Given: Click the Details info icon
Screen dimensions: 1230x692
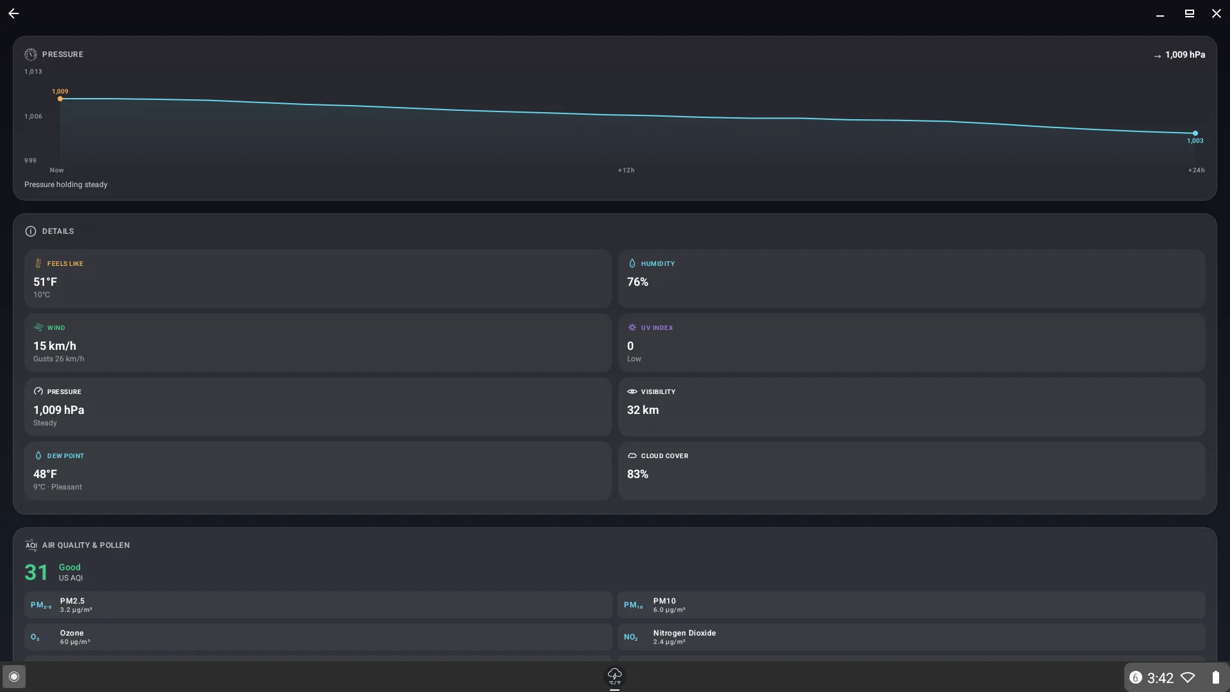Looking at the screenshot, I should coord(30,231).
